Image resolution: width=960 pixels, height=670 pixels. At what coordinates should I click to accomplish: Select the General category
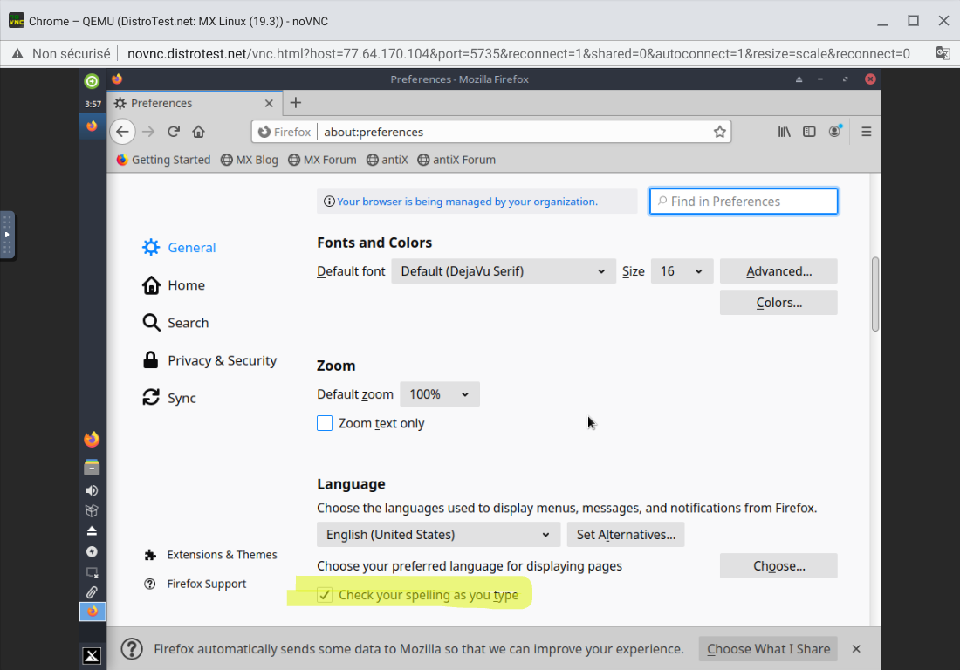pos(179,247)
